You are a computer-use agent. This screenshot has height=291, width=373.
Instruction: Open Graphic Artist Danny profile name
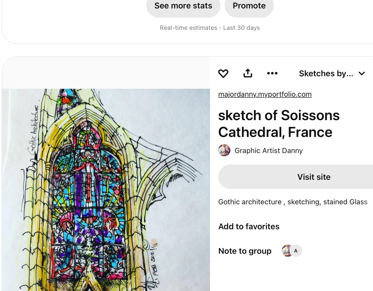269,151
